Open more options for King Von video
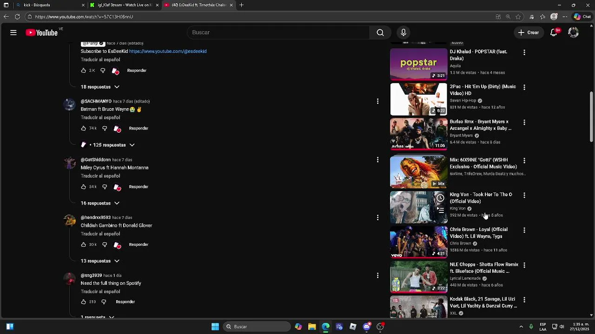Image resolution: width=595 pixels, height=334 pixels. pyautogui.click(x=524, y=195)
